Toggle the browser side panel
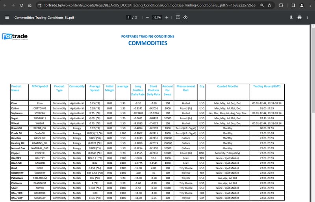315x202 pixels. 293,6
